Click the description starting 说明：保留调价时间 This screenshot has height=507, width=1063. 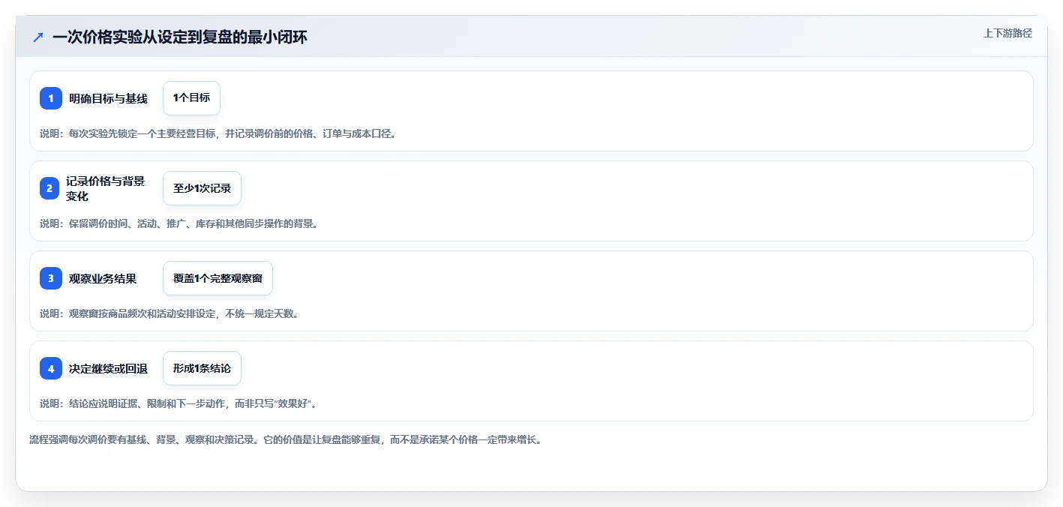[179, 223]
